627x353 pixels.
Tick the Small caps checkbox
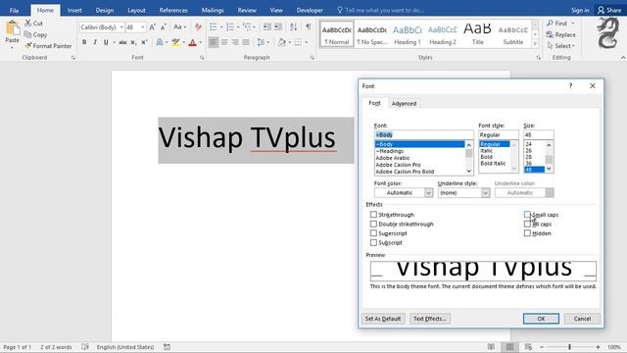click(x=527, y=215)
